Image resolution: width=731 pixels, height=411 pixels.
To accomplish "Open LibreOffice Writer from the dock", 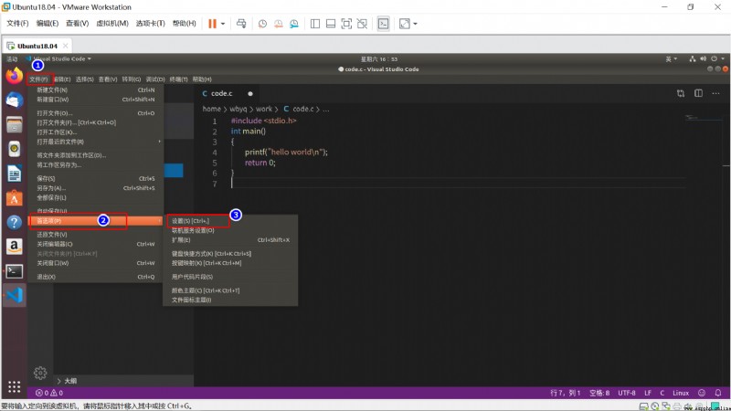I will tap(14, 174).
